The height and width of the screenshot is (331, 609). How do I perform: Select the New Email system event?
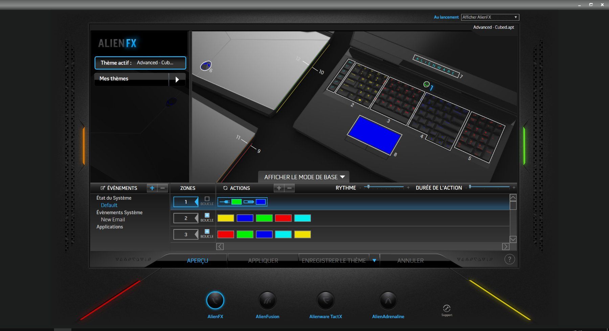pyautogui.click(x=113, y=220)
